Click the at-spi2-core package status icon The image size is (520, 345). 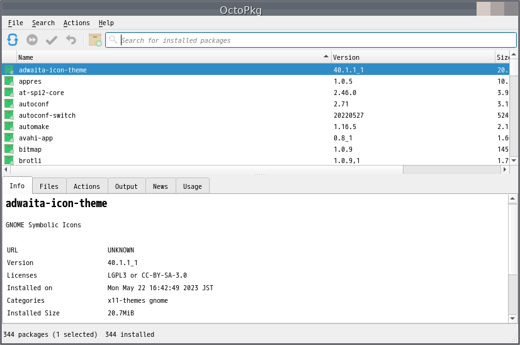(x=9, y=92)
